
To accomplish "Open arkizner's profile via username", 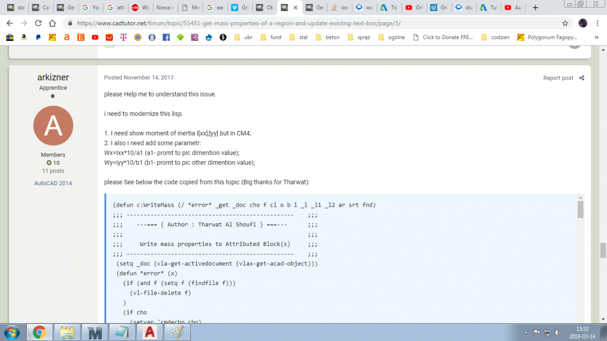I will [53, 77].
